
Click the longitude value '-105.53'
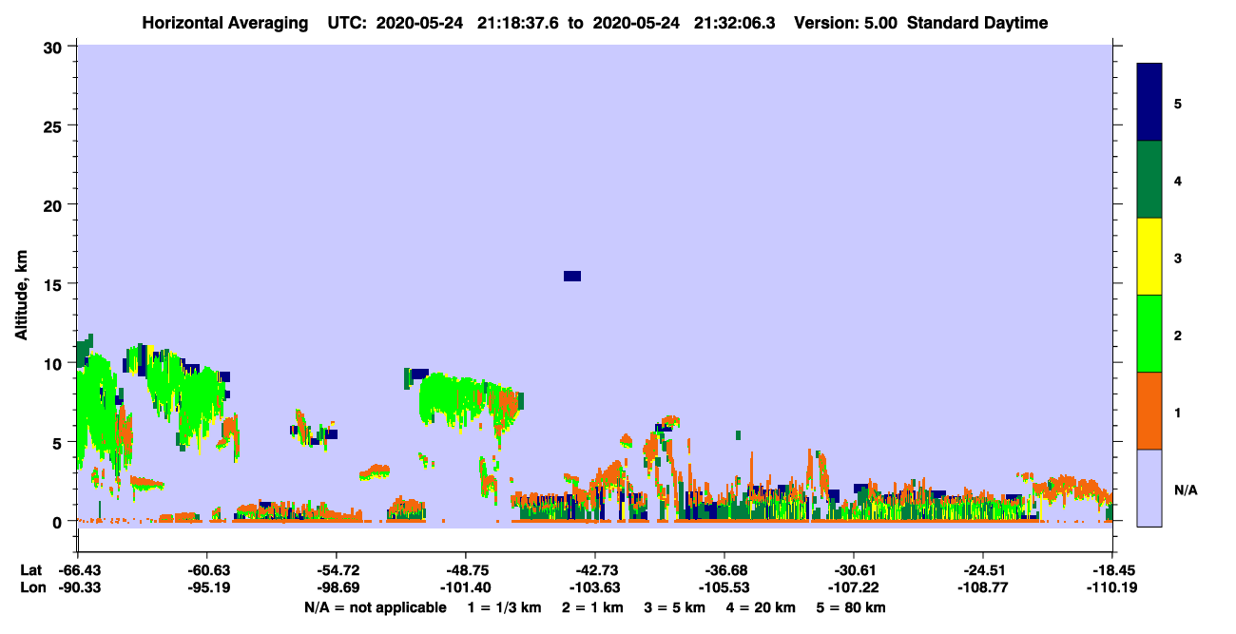[724, 588]
